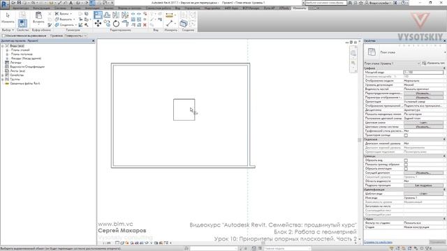This screenshot has width=447, height=251.
Task: Collapse the Графика properties section
Action: [444, 68]
